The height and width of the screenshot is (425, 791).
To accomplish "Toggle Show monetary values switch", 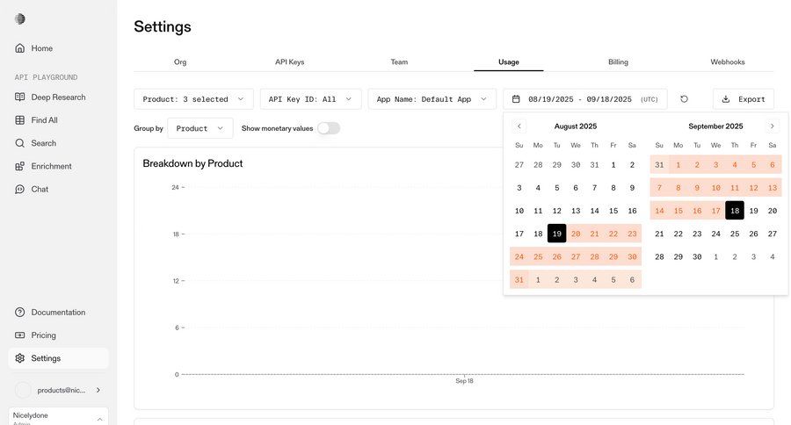I will (328, 128).
